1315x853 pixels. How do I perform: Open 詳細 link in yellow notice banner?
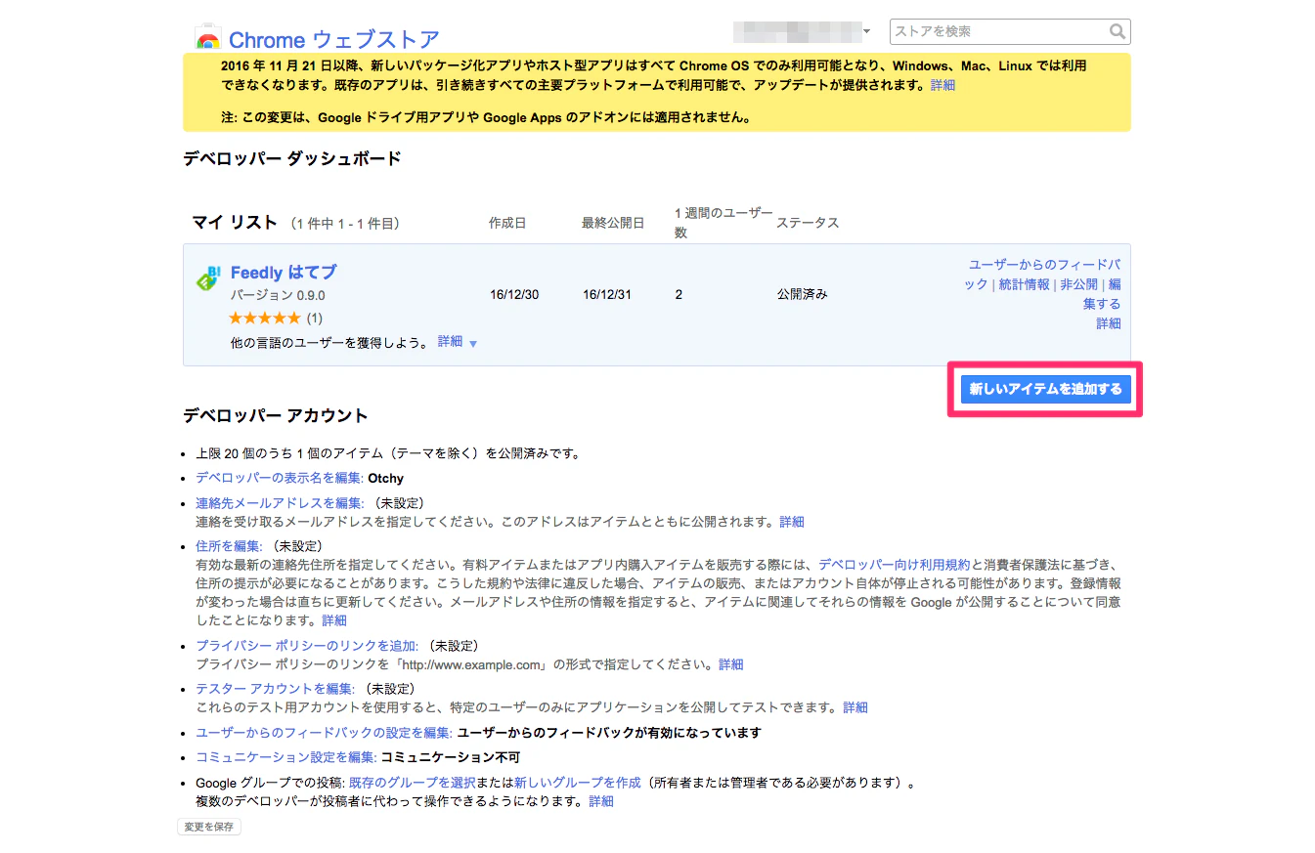click(942, 85)
